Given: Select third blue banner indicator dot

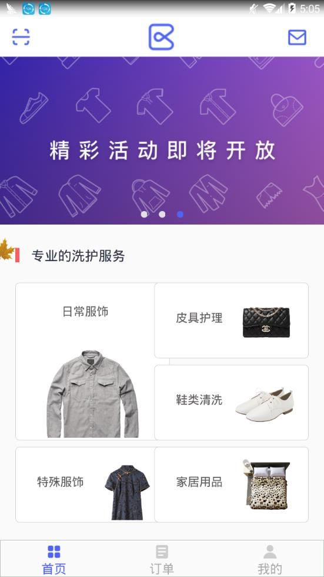Looking at the screenshot, I should pos(180,214).
